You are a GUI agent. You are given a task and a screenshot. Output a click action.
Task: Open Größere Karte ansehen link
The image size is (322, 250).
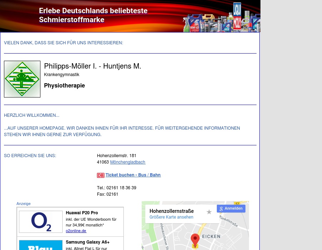[171, 217]
